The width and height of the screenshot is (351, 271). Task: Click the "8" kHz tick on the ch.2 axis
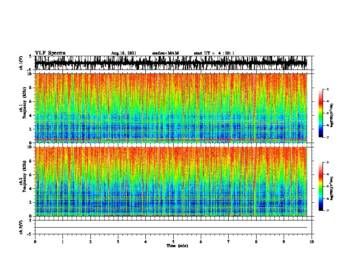[x=31, y=161]
